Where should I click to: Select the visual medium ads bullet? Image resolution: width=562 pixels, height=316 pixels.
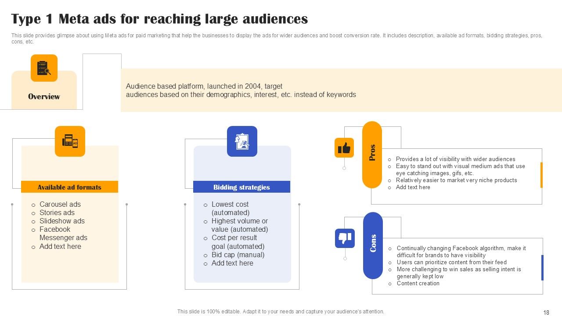coord(461,170)
